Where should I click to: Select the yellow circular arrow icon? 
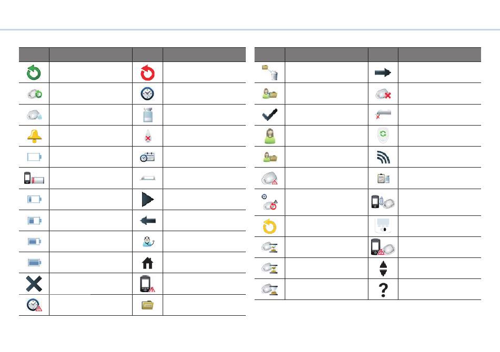(270, 226)
